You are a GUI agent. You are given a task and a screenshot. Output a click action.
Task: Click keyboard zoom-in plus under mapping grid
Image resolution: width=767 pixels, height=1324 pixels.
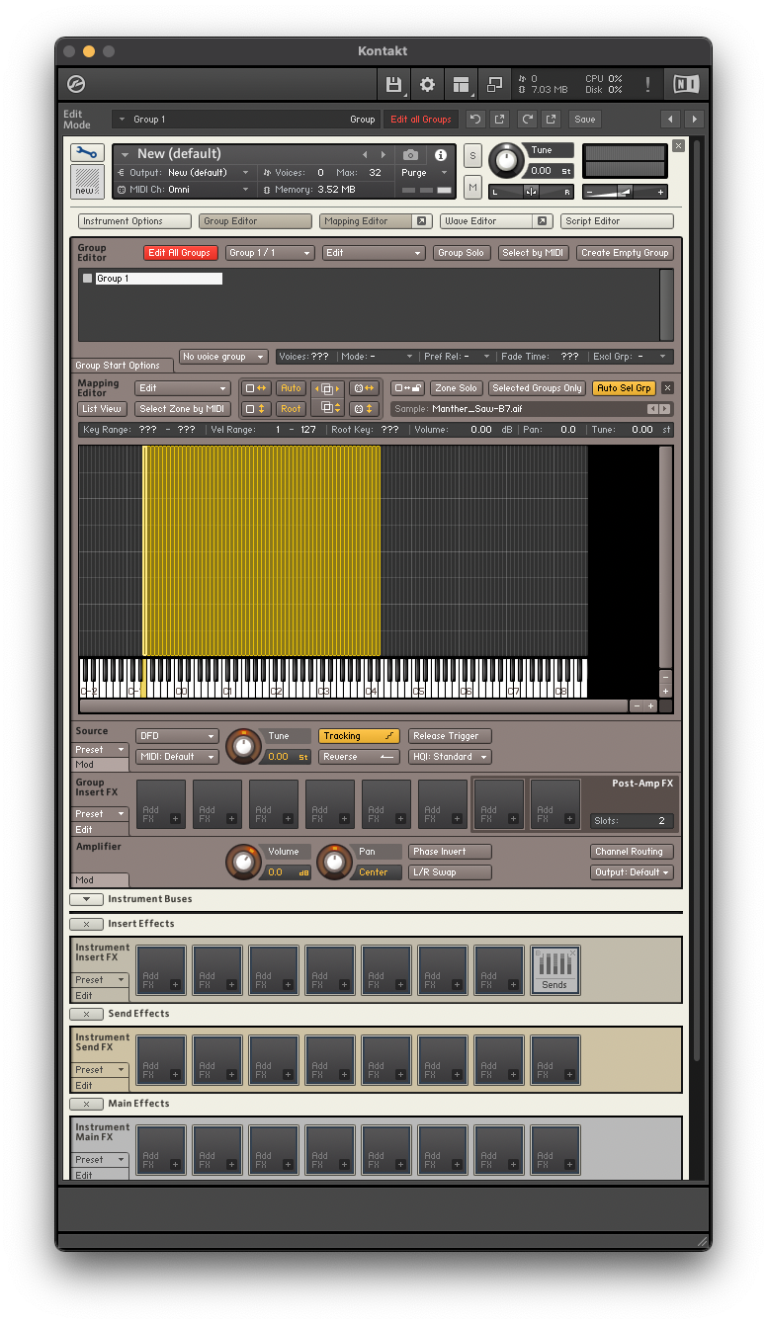[650, 705]
